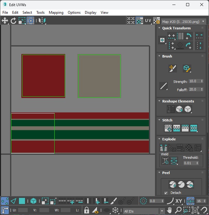The height and width of the screenshot is (215, 209).
Task: Select the Paint Movement brush
Action: [173, 68]
